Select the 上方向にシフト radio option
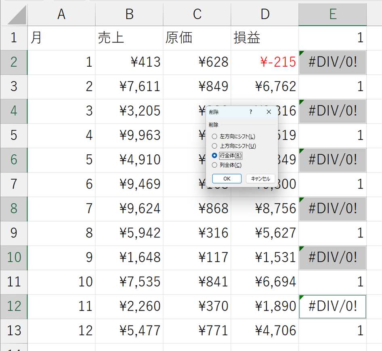Image resolution: width=382 pixels, height=351 pixels. pos(214,146)
